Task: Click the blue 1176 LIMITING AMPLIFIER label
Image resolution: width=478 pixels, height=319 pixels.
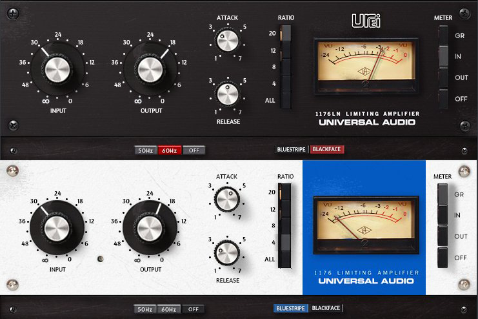Action: pos(366,273)
